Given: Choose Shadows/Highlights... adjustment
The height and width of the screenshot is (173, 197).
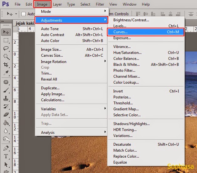Looking at the screenshot, I should coord(146,124).
